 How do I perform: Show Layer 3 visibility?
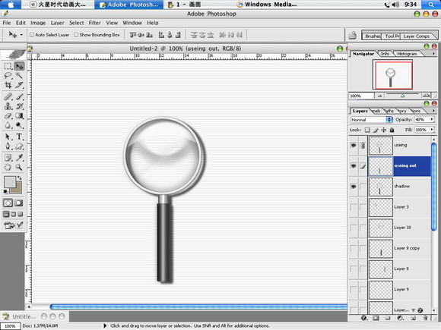click(x=354, y=207)
